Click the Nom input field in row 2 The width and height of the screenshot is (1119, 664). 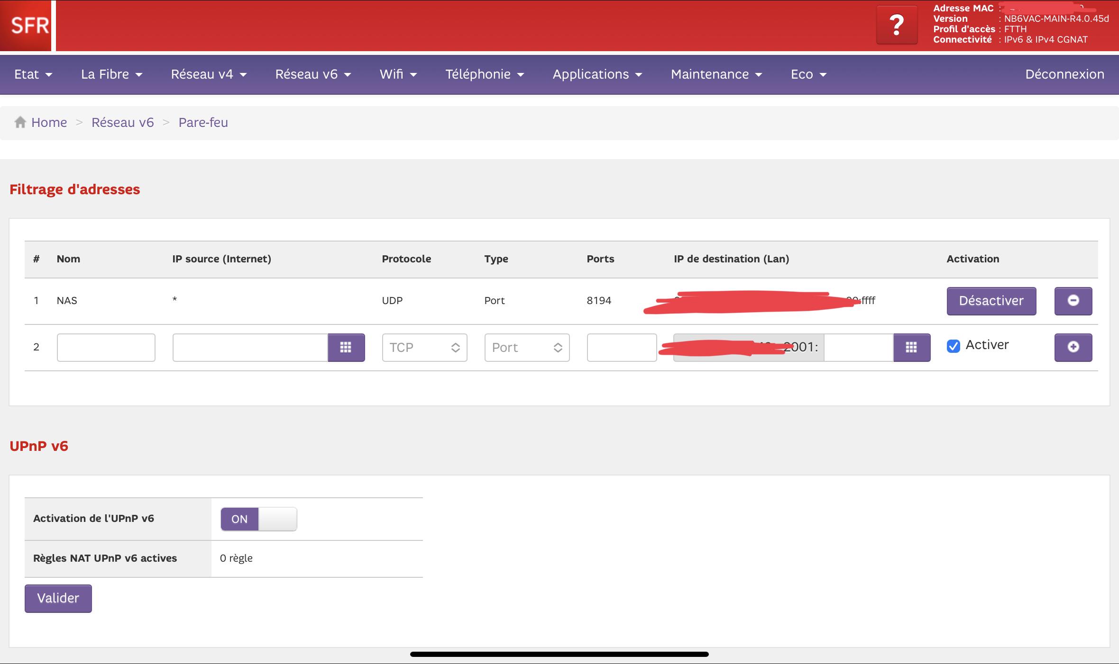point(106,348)
